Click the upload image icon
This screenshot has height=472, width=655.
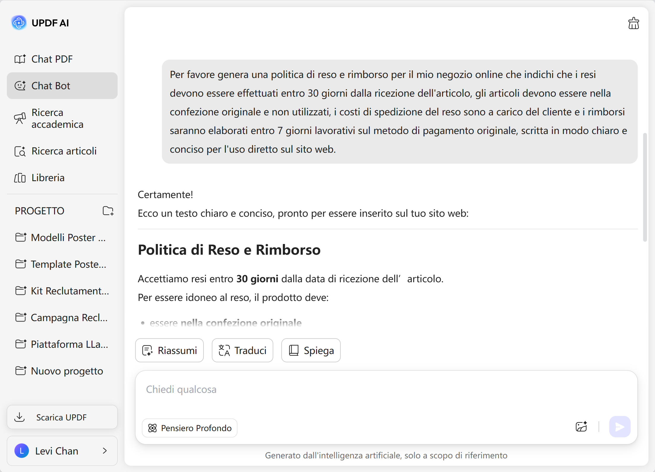pyautogui.click(x=581, y=427)
